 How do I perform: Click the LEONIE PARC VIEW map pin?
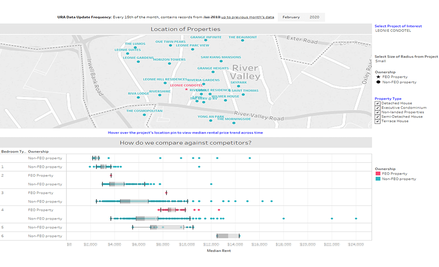[x=193, y=49]
